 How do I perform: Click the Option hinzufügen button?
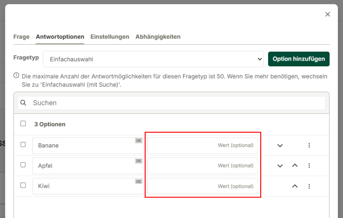point(299,59)
